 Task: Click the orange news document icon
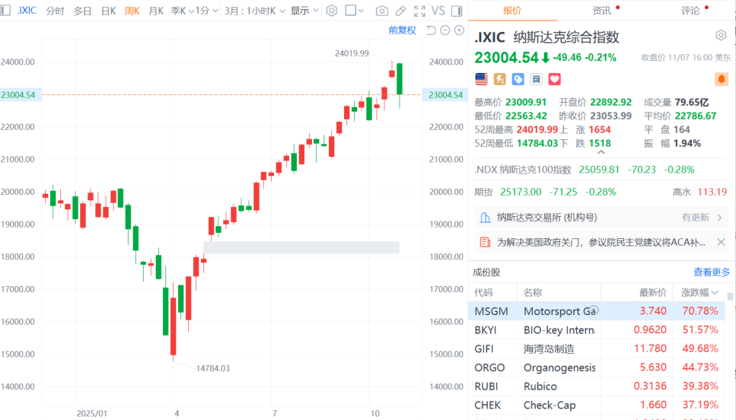click(x=485, y=242)
